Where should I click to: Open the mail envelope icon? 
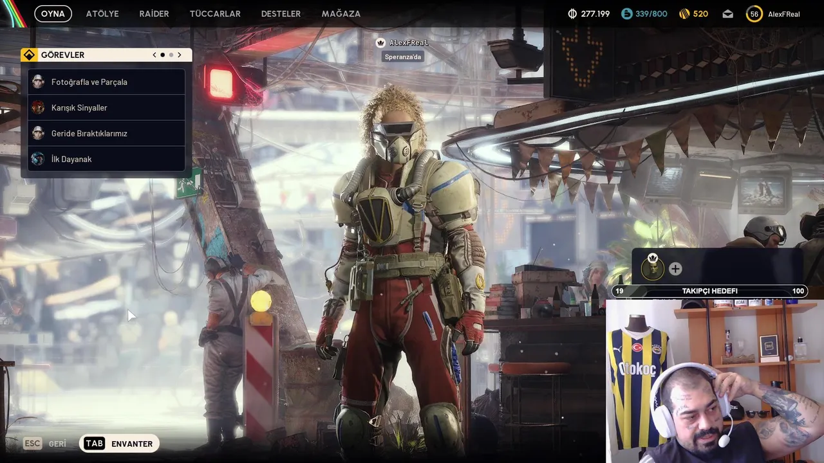727,14
